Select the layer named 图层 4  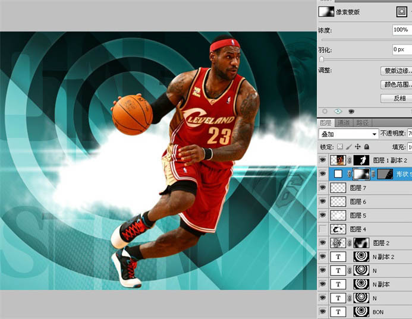tap(358, 229)
